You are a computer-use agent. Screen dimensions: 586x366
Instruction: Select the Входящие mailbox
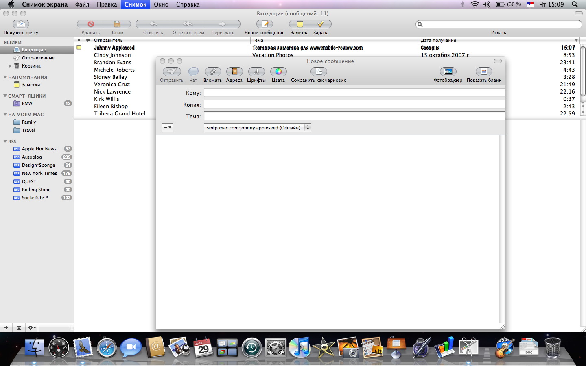(37, 50)
